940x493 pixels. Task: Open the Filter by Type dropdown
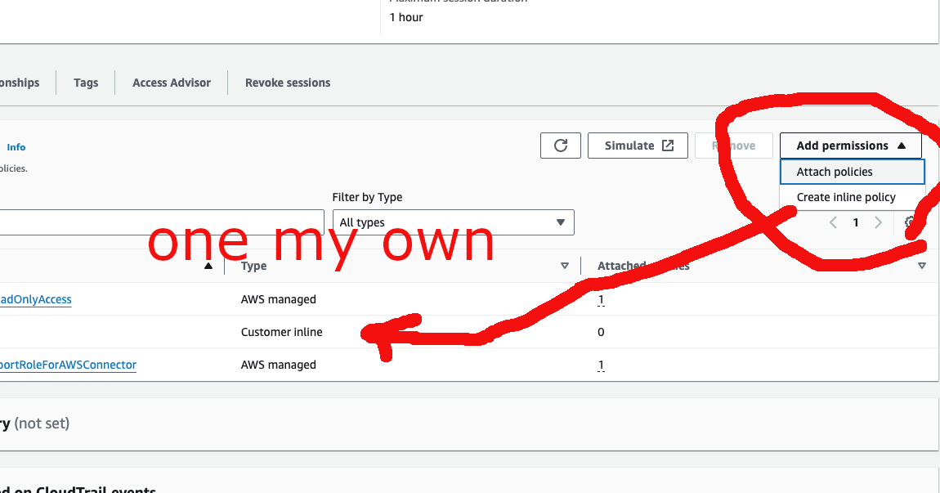453,222
